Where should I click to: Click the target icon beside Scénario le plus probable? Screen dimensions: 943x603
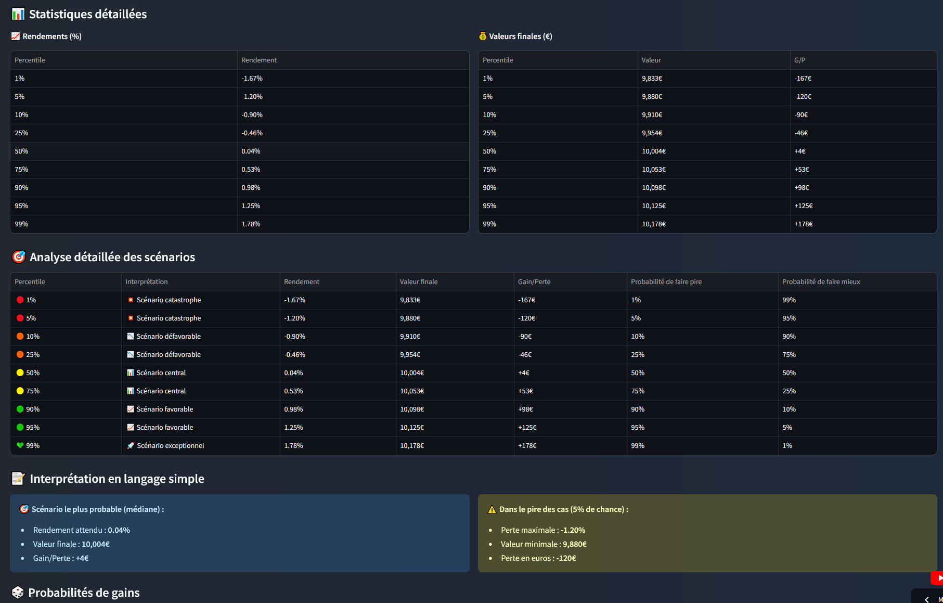(x=24, y=509)
